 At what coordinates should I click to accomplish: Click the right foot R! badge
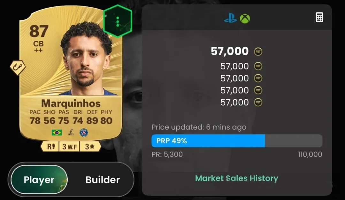click(50, 146)
